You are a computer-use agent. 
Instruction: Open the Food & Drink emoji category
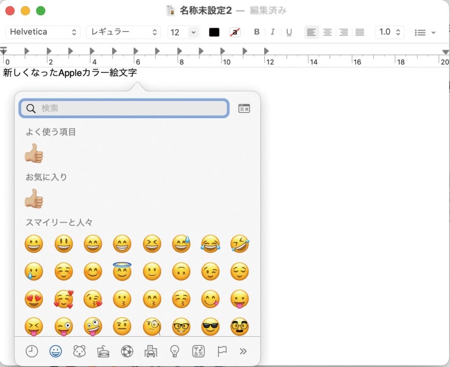click(103, 351)
